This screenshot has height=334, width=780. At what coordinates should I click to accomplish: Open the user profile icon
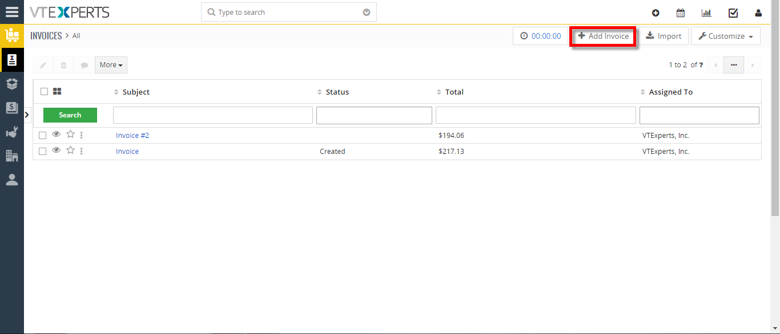(x=758, y=13)
